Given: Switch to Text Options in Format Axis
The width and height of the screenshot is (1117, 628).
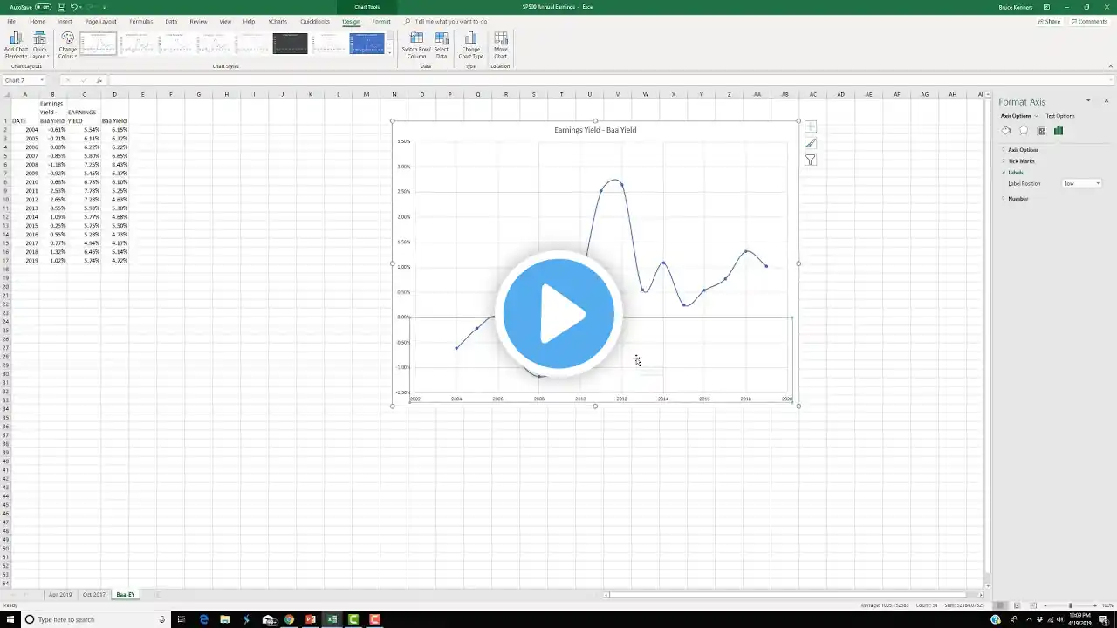Looking at the screenshot, I should [1060, 116].
